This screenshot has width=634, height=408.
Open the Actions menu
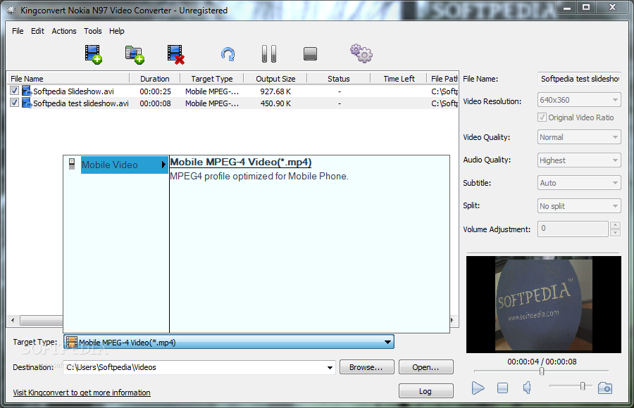tap(64, 31)
